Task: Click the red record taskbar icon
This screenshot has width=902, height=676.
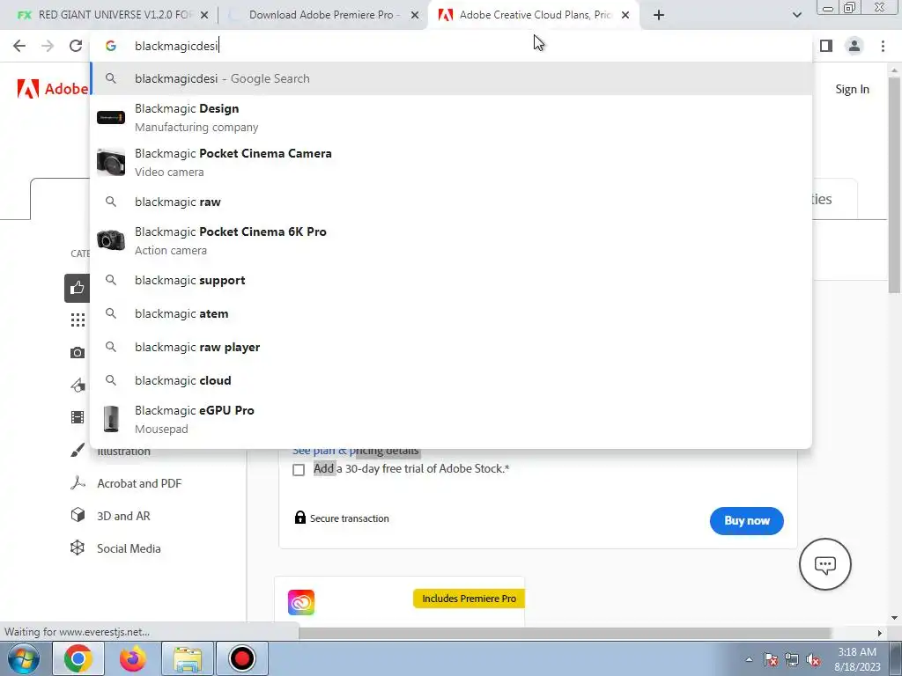Action: [241, 658]
